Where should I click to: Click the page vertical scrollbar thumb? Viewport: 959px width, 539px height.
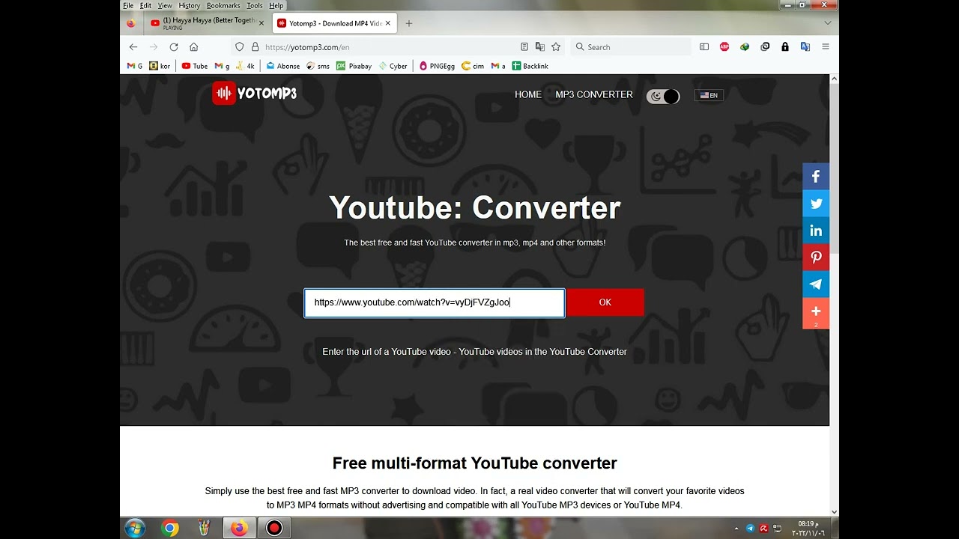click(x=834, y=168)
